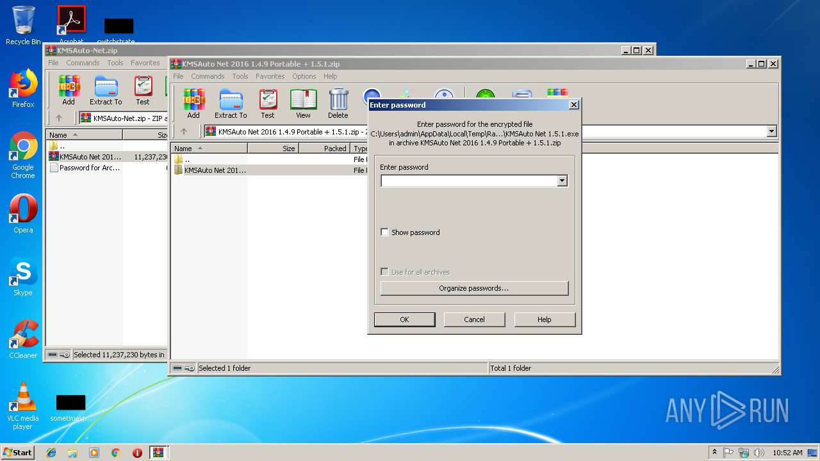The image size is (820, 461).
Task: Enable the Show password checkbox
Action: pyautogui.click(x=385, y=232)
